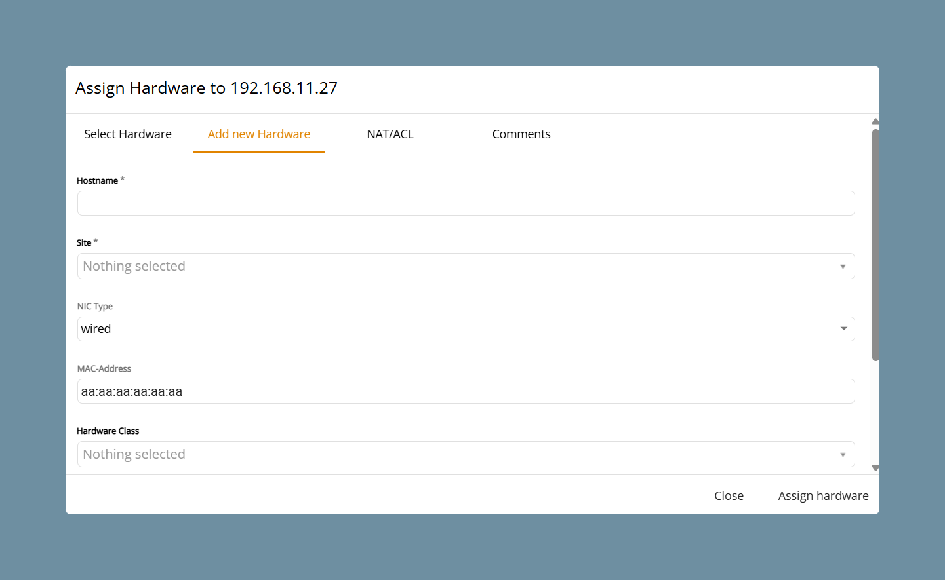This screenshot has height=580, width=945.
Task: Open the Add new Hardware tab
Action: 259,134
